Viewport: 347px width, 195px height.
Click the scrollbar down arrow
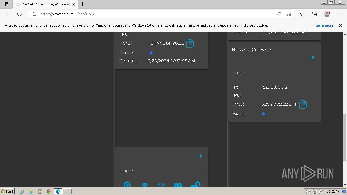coord(345,185)
